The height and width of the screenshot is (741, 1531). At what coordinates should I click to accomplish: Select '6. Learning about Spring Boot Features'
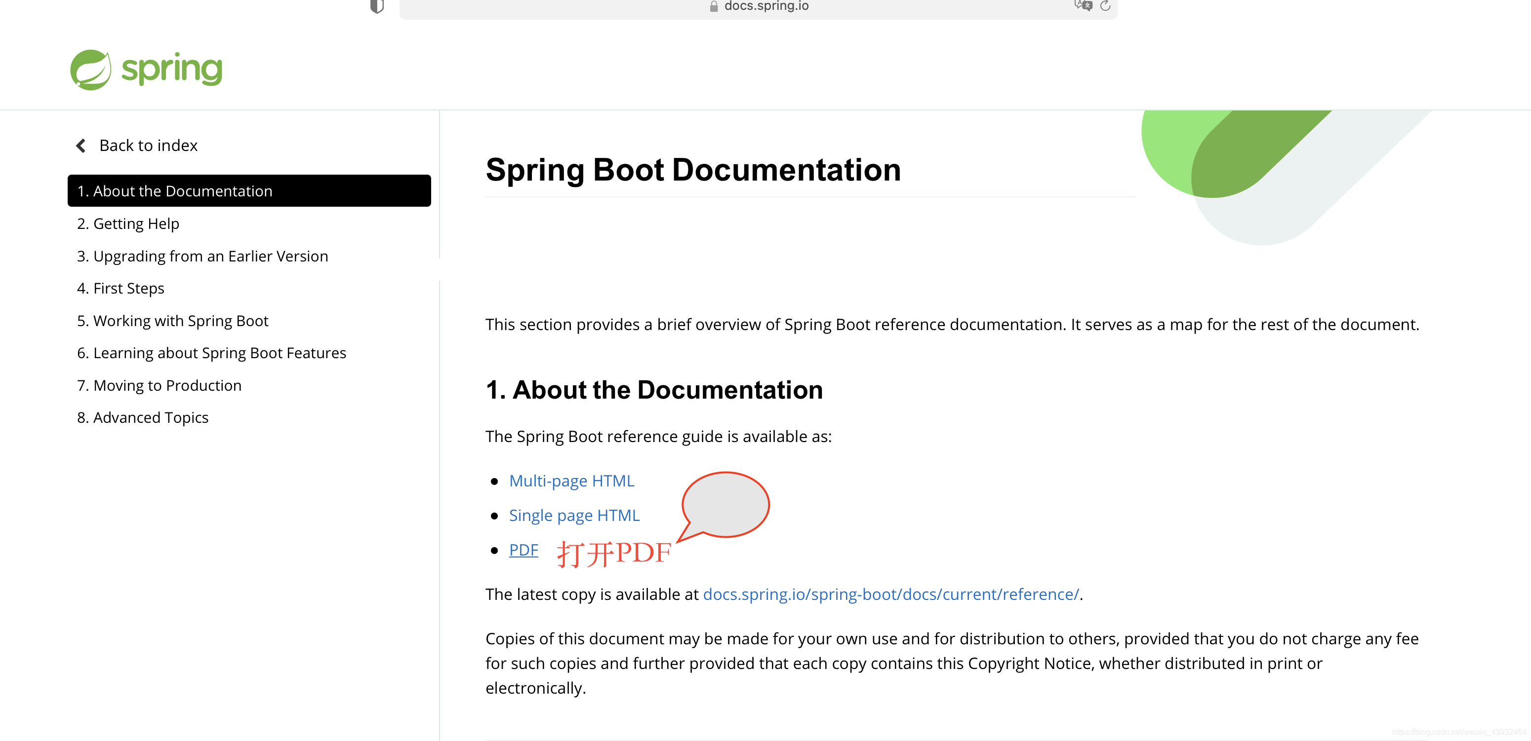click(211, 352)
